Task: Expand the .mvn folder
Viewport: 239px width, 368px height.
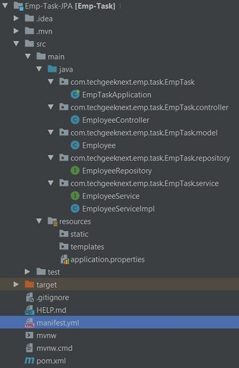Action: click(x=16, y=31)
